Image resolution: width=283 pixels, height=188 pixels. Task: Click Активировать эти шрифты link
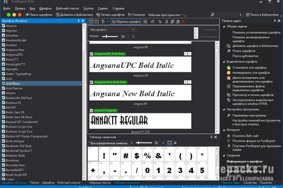[251, 73]
